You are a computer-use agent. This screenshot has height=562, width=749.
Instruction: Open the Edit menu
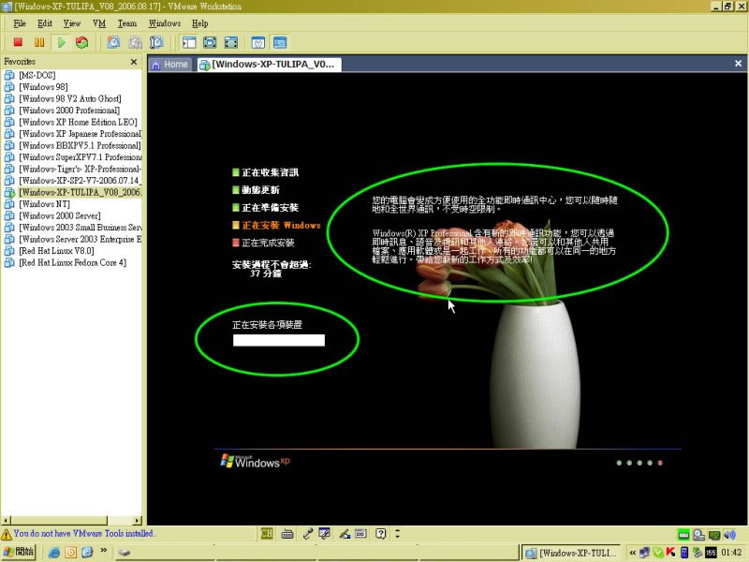click(45, 23)
